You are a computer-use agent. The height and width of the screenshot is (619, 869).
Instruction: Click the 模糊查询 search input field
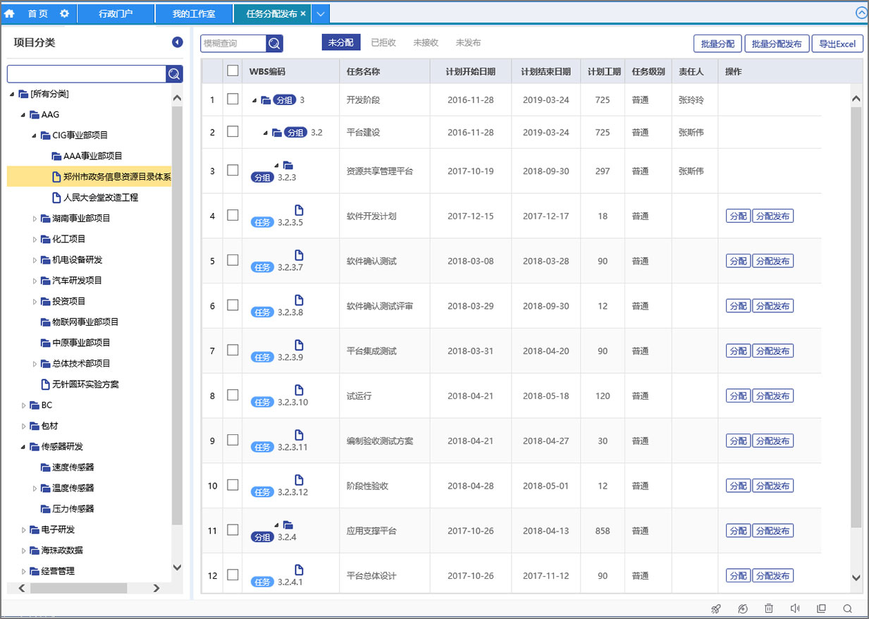click(x=233, y=44)
